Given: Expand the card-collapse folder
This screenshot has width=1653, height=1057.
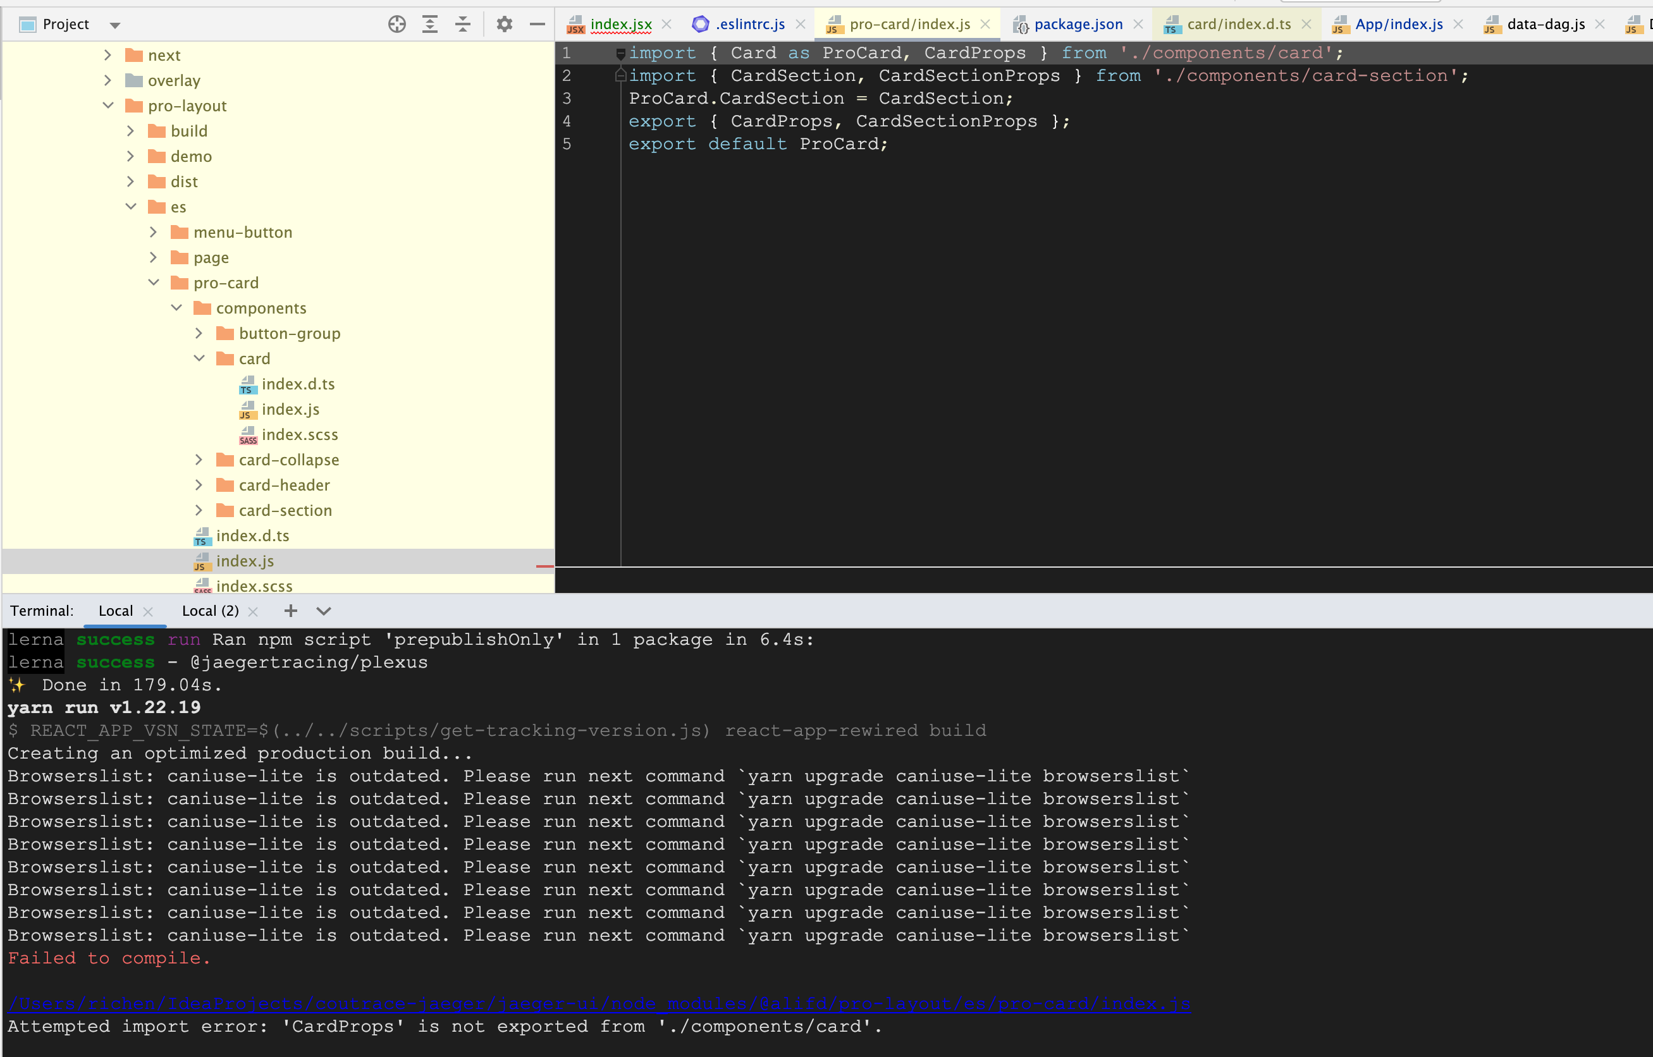Looking at the screenshot, I should coord(199,460).
